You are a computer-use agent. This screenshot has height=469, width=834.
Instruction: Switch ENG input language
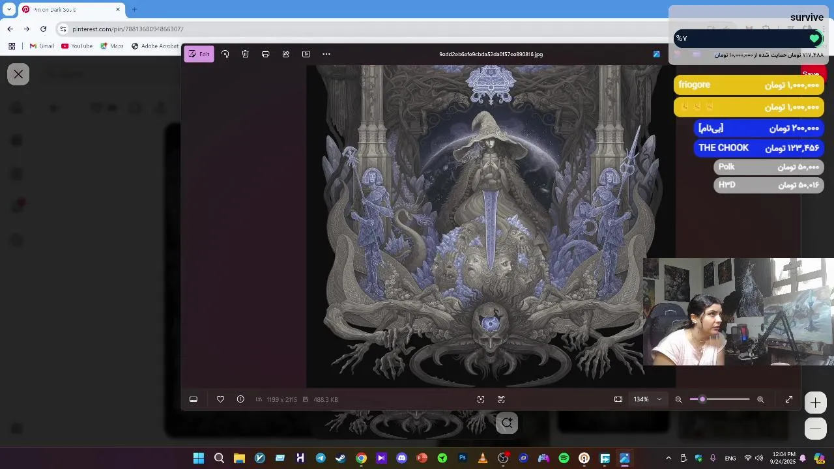[x=730, y=459]
